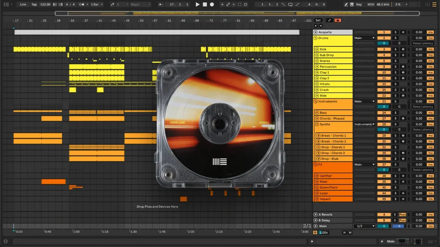Open MIDI Map mode
440x247 pixels.
tap(371, 4)
